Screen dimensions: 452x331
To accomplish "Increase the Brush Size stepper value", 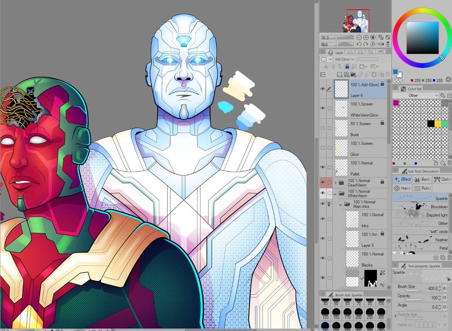I will [440, 287].
